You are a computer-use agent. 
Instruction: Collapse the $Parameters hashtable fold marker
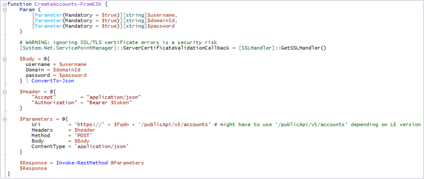pos(4,119)
